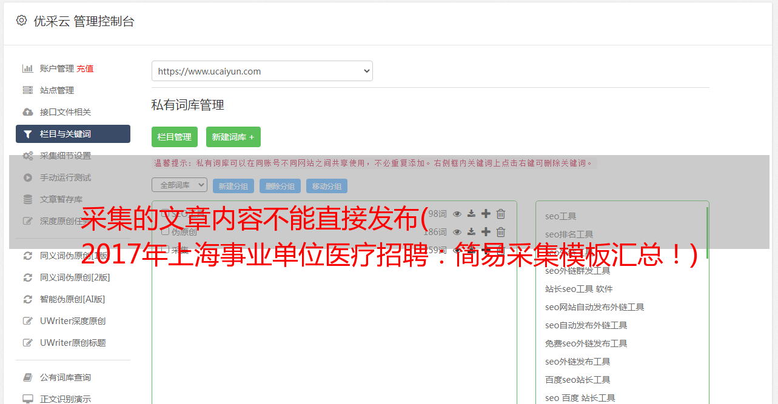Select keyword seo外链群发工具

pos(578,271)
